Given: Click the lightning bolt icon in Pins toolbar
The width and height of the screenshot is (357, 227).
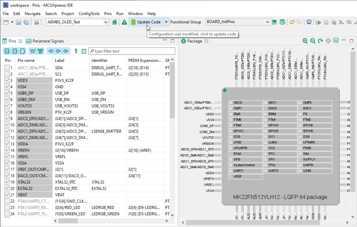Looking at the screenshot, I should (x=76, y=51).
